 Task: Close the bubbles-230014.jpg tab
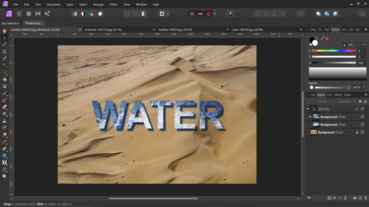point(227,30)
